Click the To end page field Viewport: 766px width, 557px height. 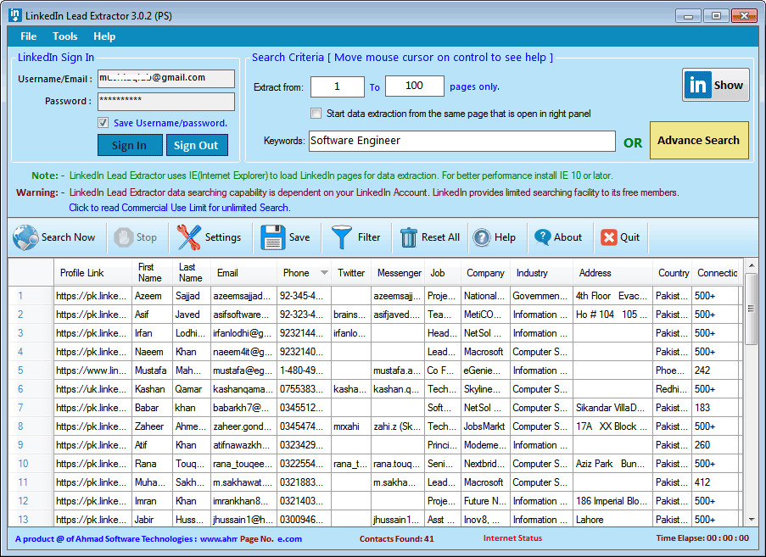pos(414,86)
